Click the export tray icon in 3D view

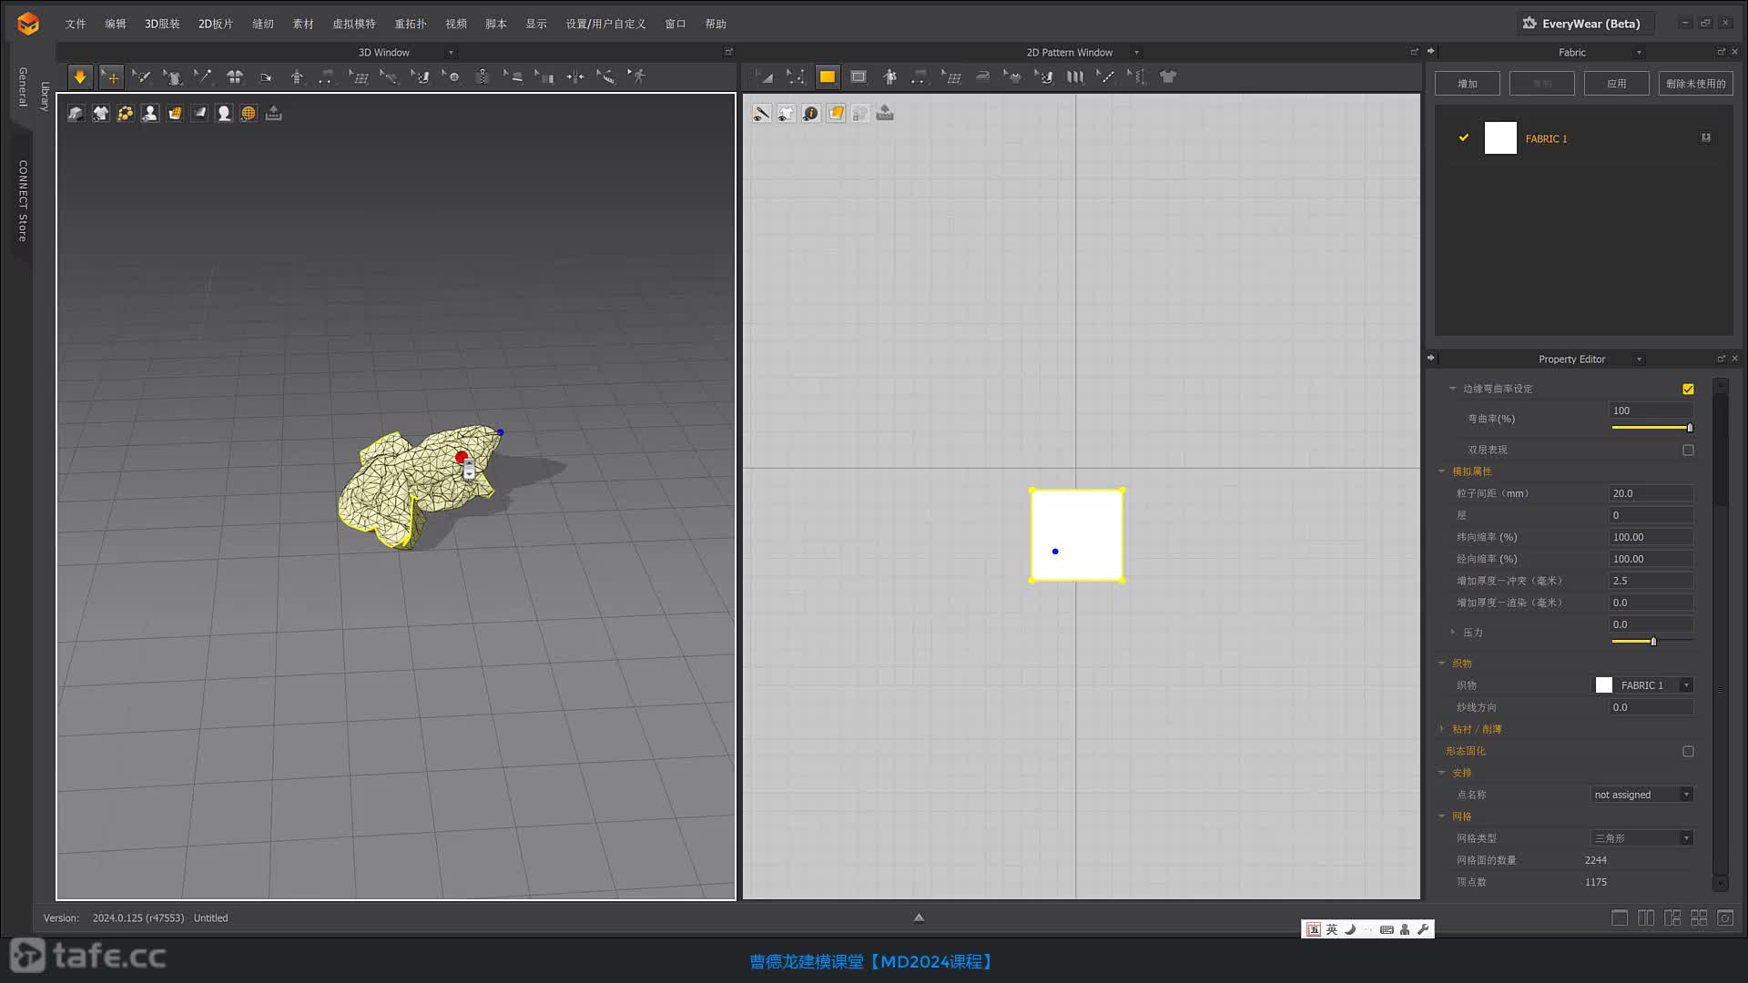click(x=273, y=113)
